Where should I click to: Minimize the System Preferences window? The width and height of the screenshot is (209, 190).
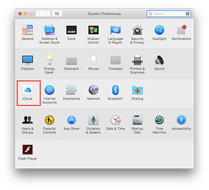click(x=26, y=14)
